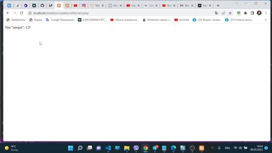The image size is (272, 153).
Task: Expand the tab search chevron
Action: click(236, 3)
